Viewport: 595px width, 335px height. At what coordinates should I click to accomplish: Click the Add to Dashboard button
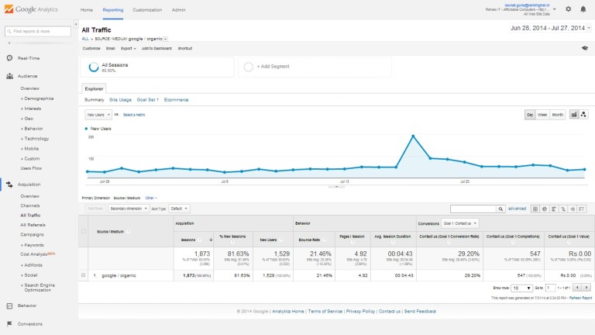click(x=156, y=47)
